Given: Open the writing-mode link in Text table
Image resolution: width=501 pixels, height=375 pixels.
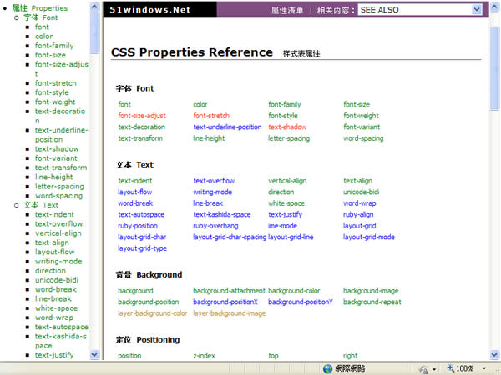Looking at the screenshot, I should [x=212, y=192].
